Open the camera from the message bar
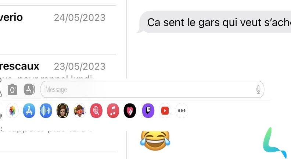The image size is (291, 159). [x=12, y=89]
